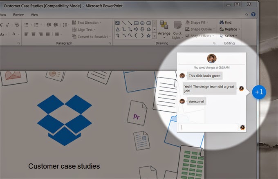The width and height of the screenshot is (278, 179).
Task: Select the Down Arrow block shape
Action: pyautogui.click(x=142, y=29)
